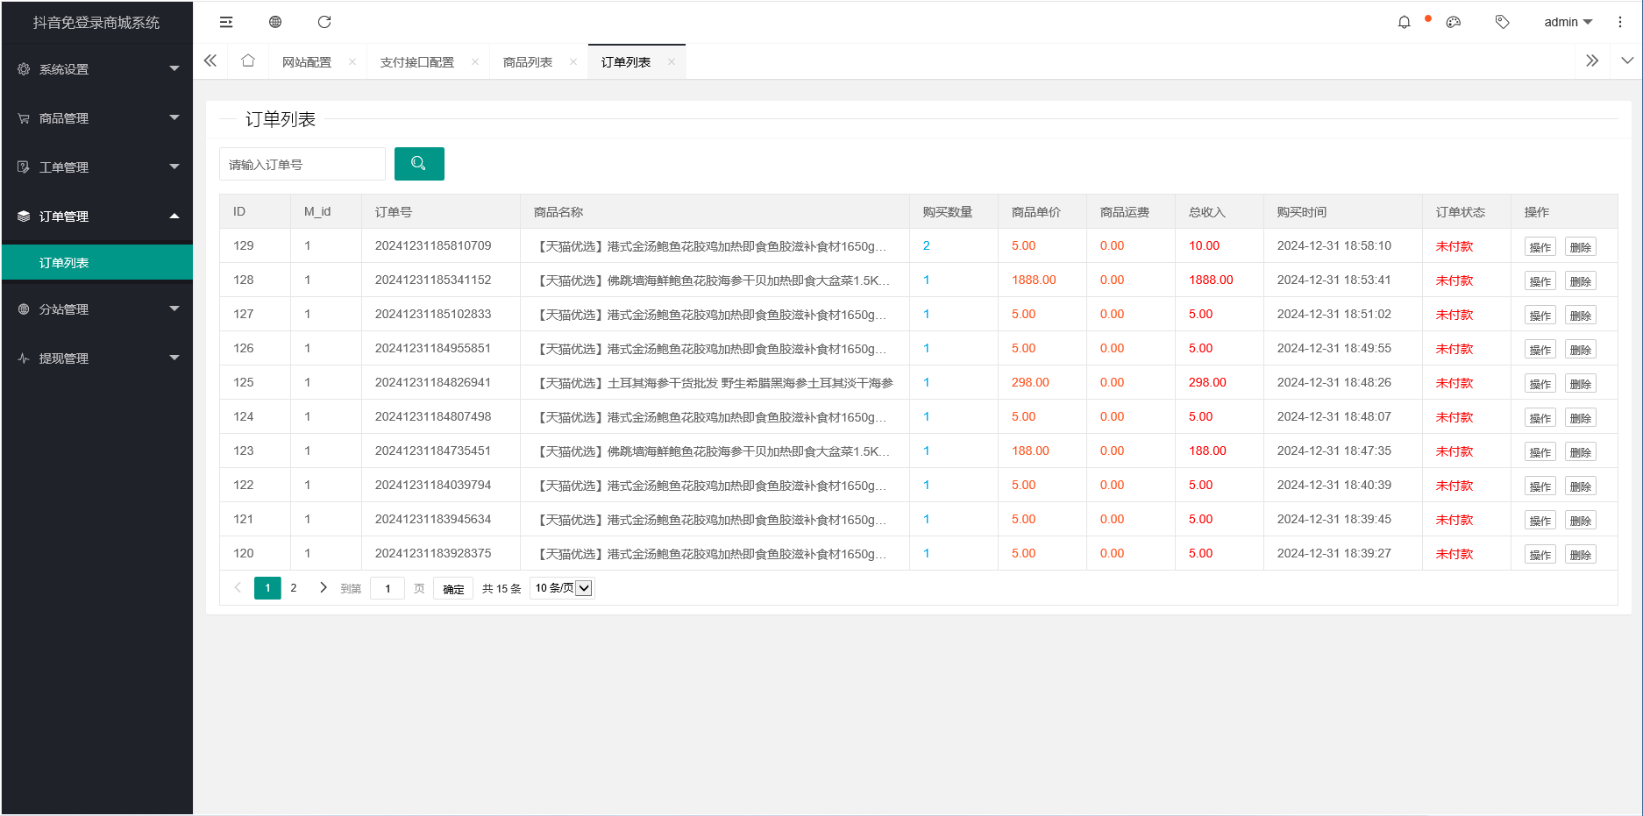Switch to the 支付接口配置 tab

[417, 62]
